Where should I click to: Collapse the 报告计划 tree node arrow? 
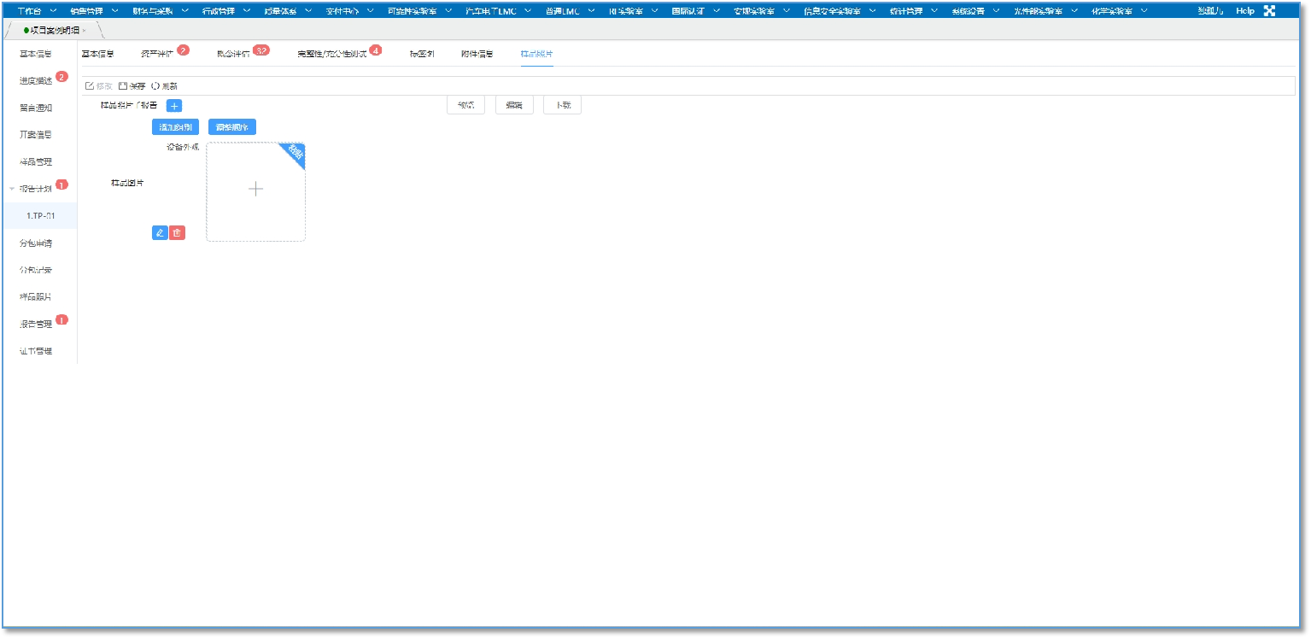11,189
